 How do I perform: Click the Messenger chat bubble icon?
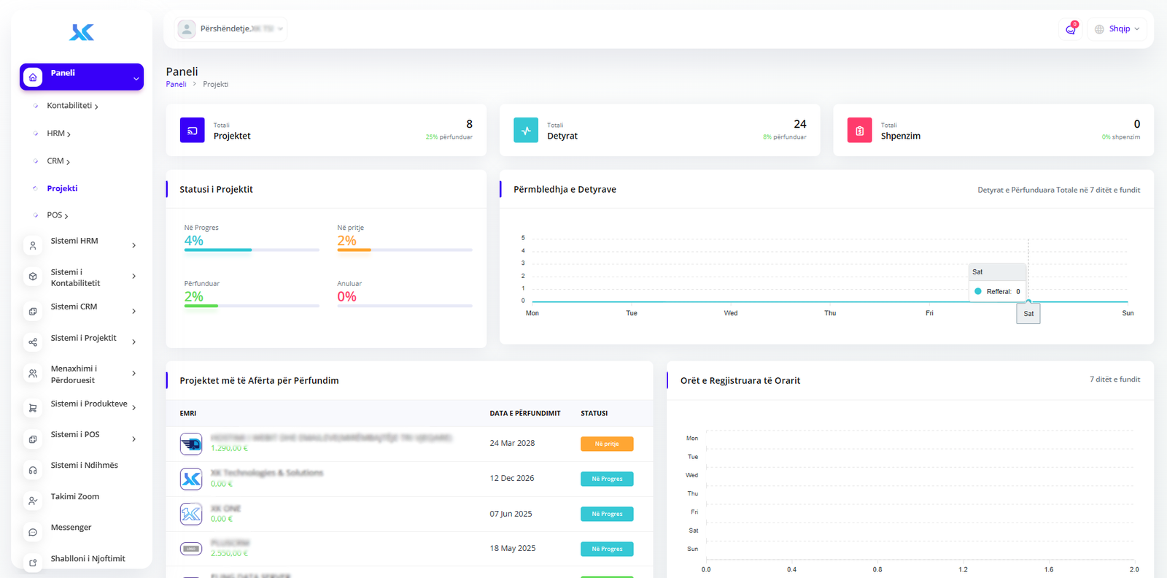pyautogui.click(x=33, y=532)
